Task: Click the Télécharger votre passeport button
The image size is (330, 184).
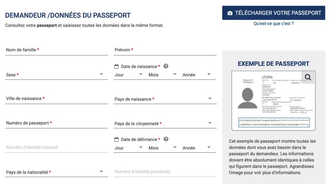Action: [274, 13]
